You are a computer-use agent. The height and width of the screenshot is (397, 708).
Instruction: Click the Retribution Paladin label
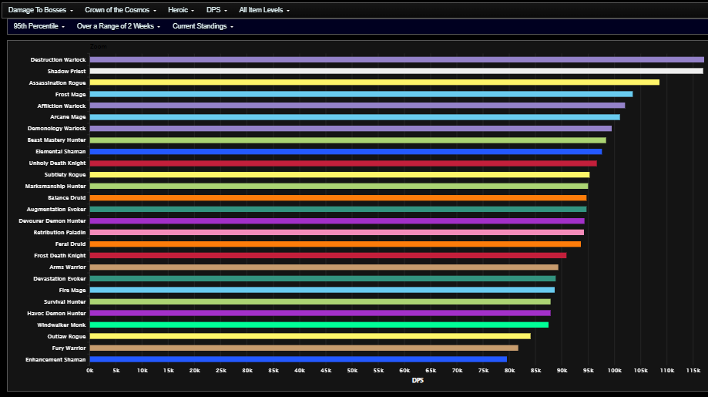click(x=59, y=233)
